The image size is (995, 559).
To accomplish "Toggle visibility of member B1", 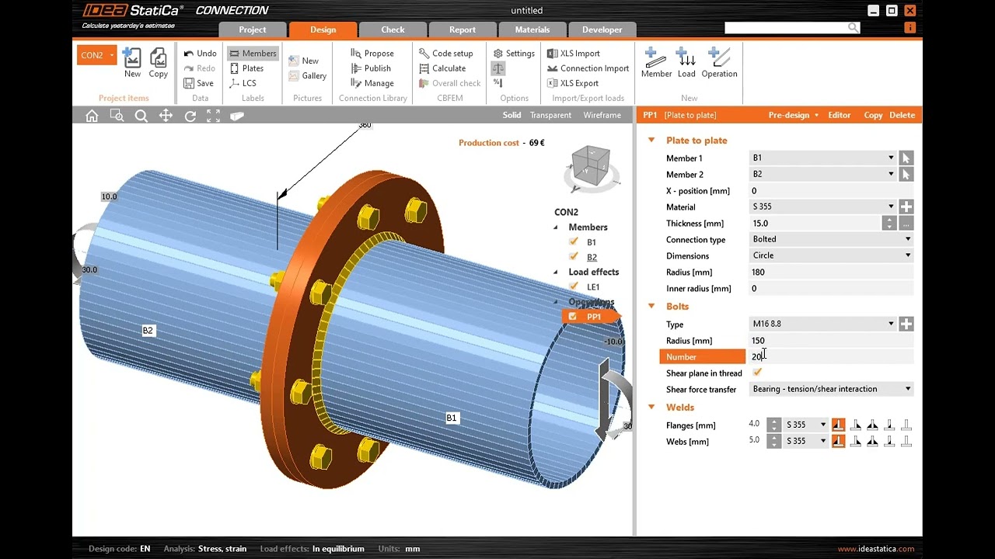I will [x=574, y=241].
